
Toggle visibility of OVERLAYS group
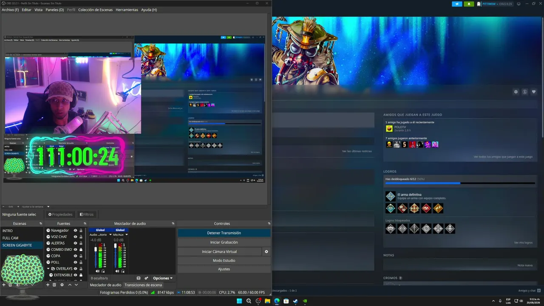point(75,269)
